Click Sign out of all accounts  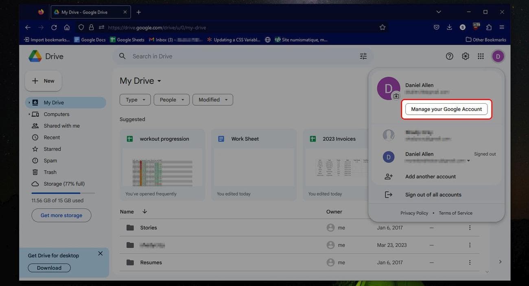(x=433, y=194)
